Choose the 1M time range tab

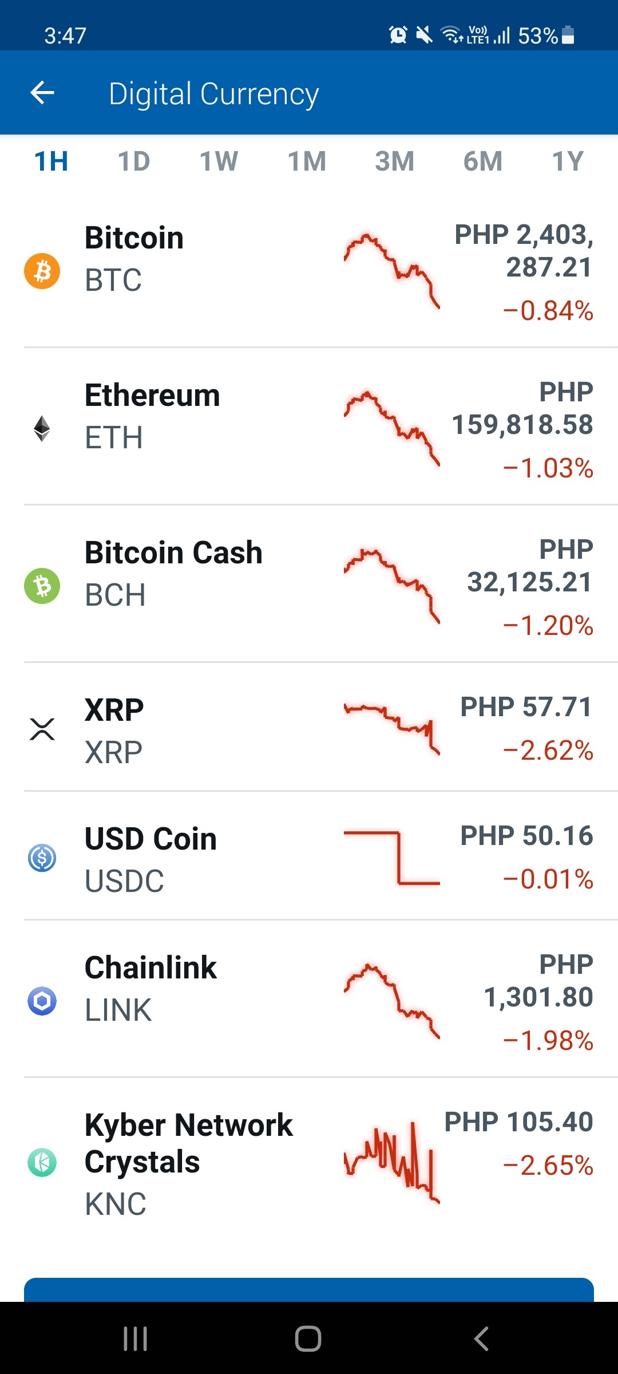pyautogui.click(x=307, y=161)
